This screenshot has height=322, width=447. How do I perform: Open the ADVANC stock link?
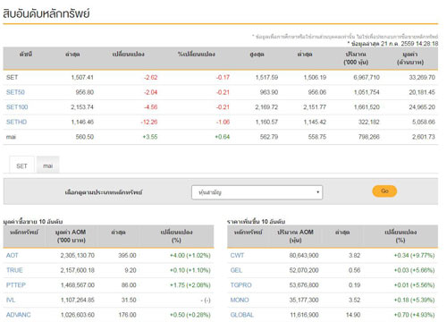[19, 315]
